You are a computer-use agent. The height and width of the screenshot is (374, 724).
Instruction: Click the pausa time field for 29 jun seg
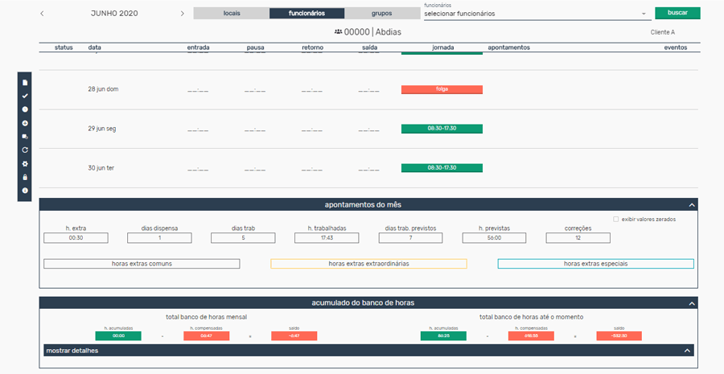click(x=255, y=129)
